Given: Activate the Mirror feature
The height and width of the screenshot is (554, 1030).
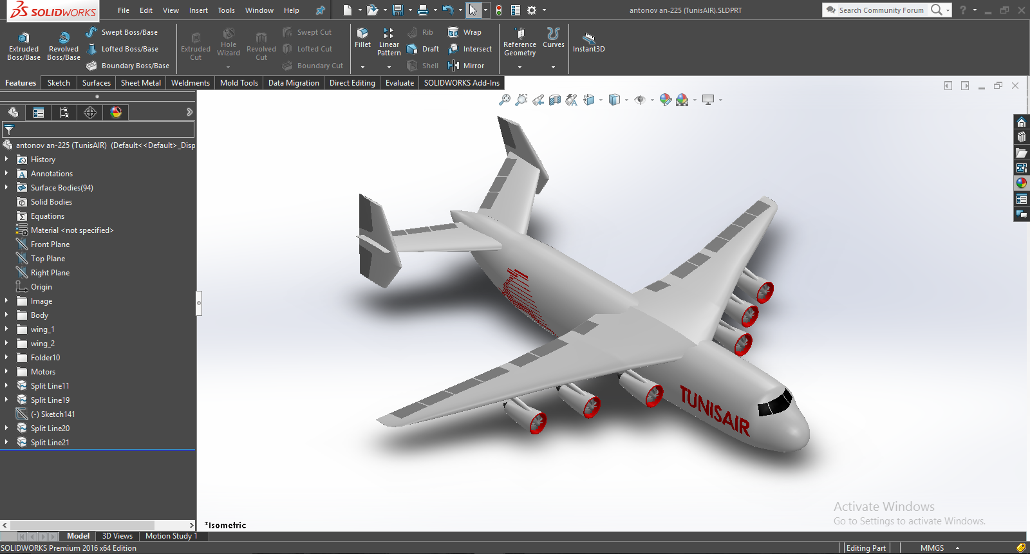Looking at the screenshot, I should pyautogui.click(x=466, y=66).
